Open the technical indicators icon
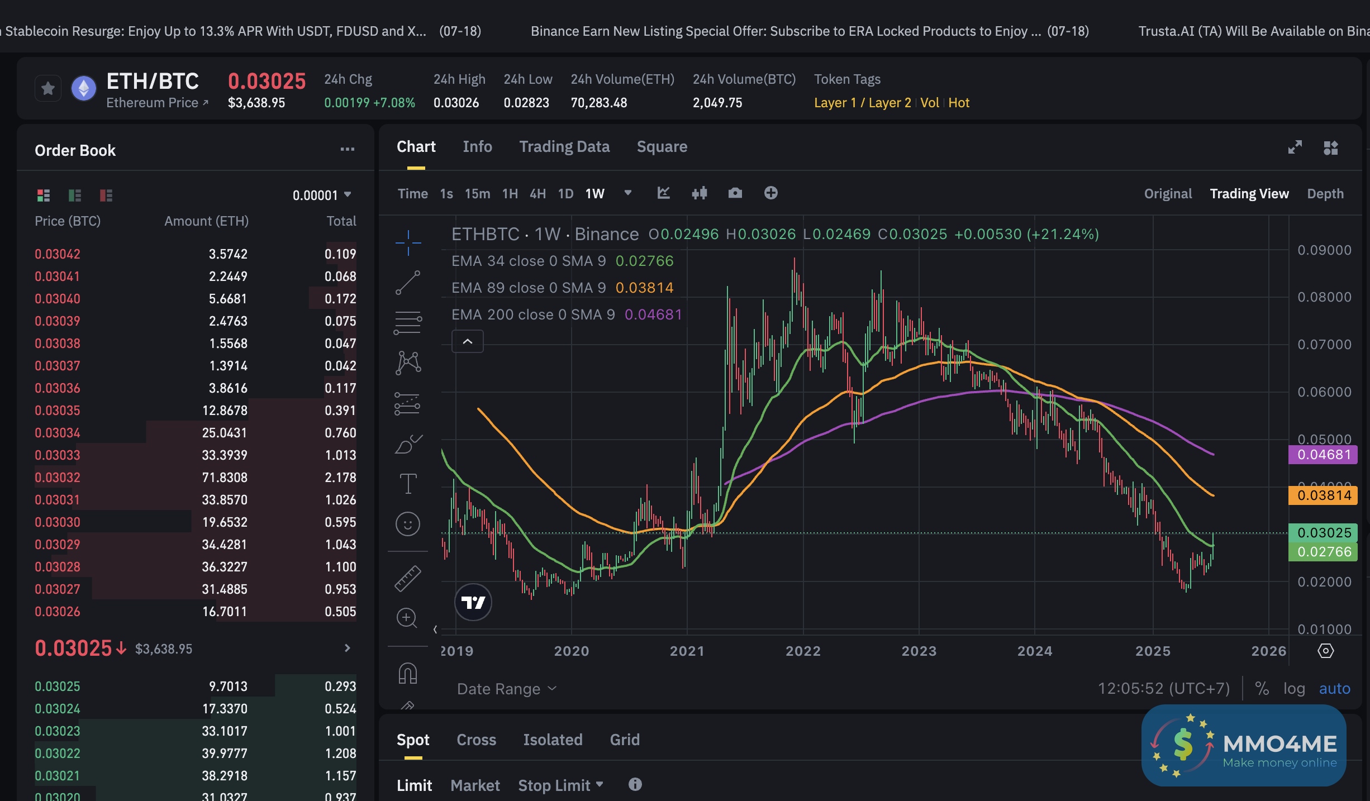The height and width of the screenshot is (801, 1370). (x=664, y=193)
